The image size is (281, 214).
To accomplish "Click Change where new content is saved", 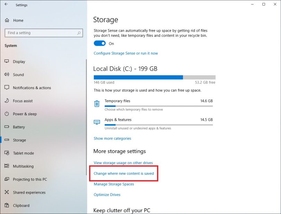I will point(124,173).
